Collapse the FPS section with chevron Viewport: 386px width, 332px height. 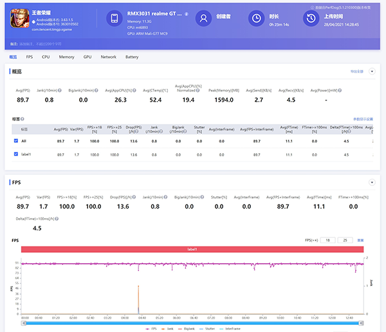click(x=372, y=183)
